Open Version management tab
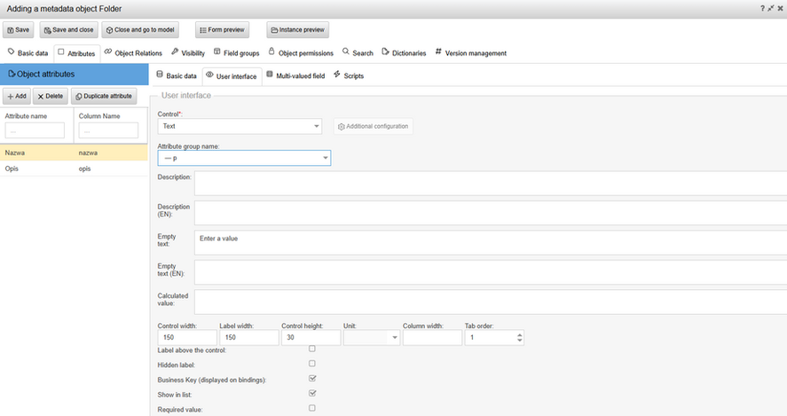Screen dimensions: 787x416 (471, 52)
